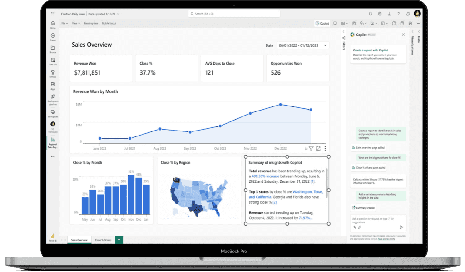
Task: Add a new report page
Action: pos(119,240)
